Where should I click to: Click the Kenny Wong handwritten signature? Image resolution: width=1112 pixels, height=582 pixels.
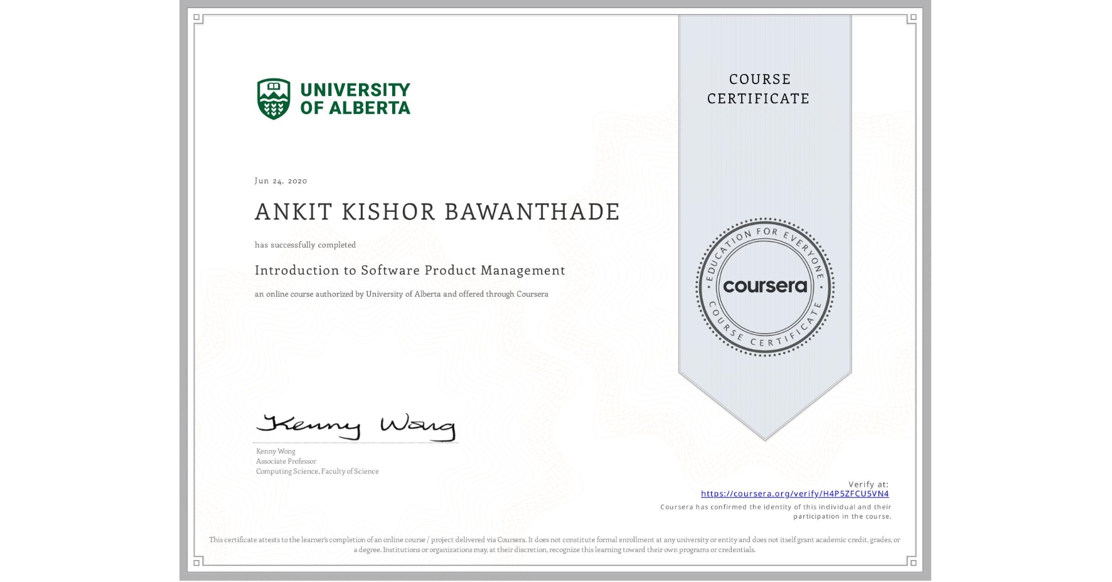(x=356, y=426)
